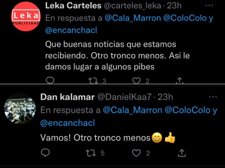
Task: Open Leka Carteles display name
Action: click(x=73, y=6)
